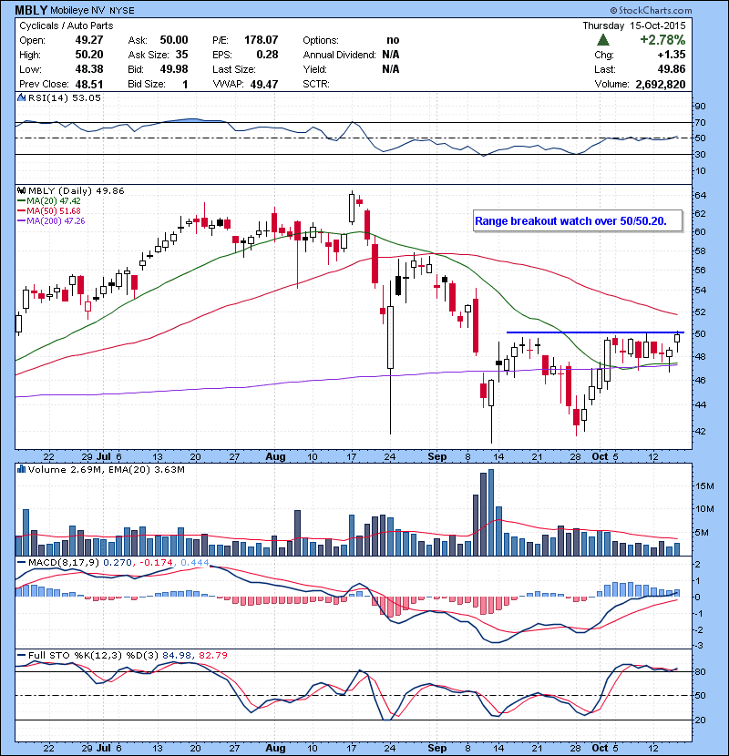The image size is (729, 756).
Task: Click the 'MBLY (Daily) 49.86' chart label
Action: (x=77, y=191)
